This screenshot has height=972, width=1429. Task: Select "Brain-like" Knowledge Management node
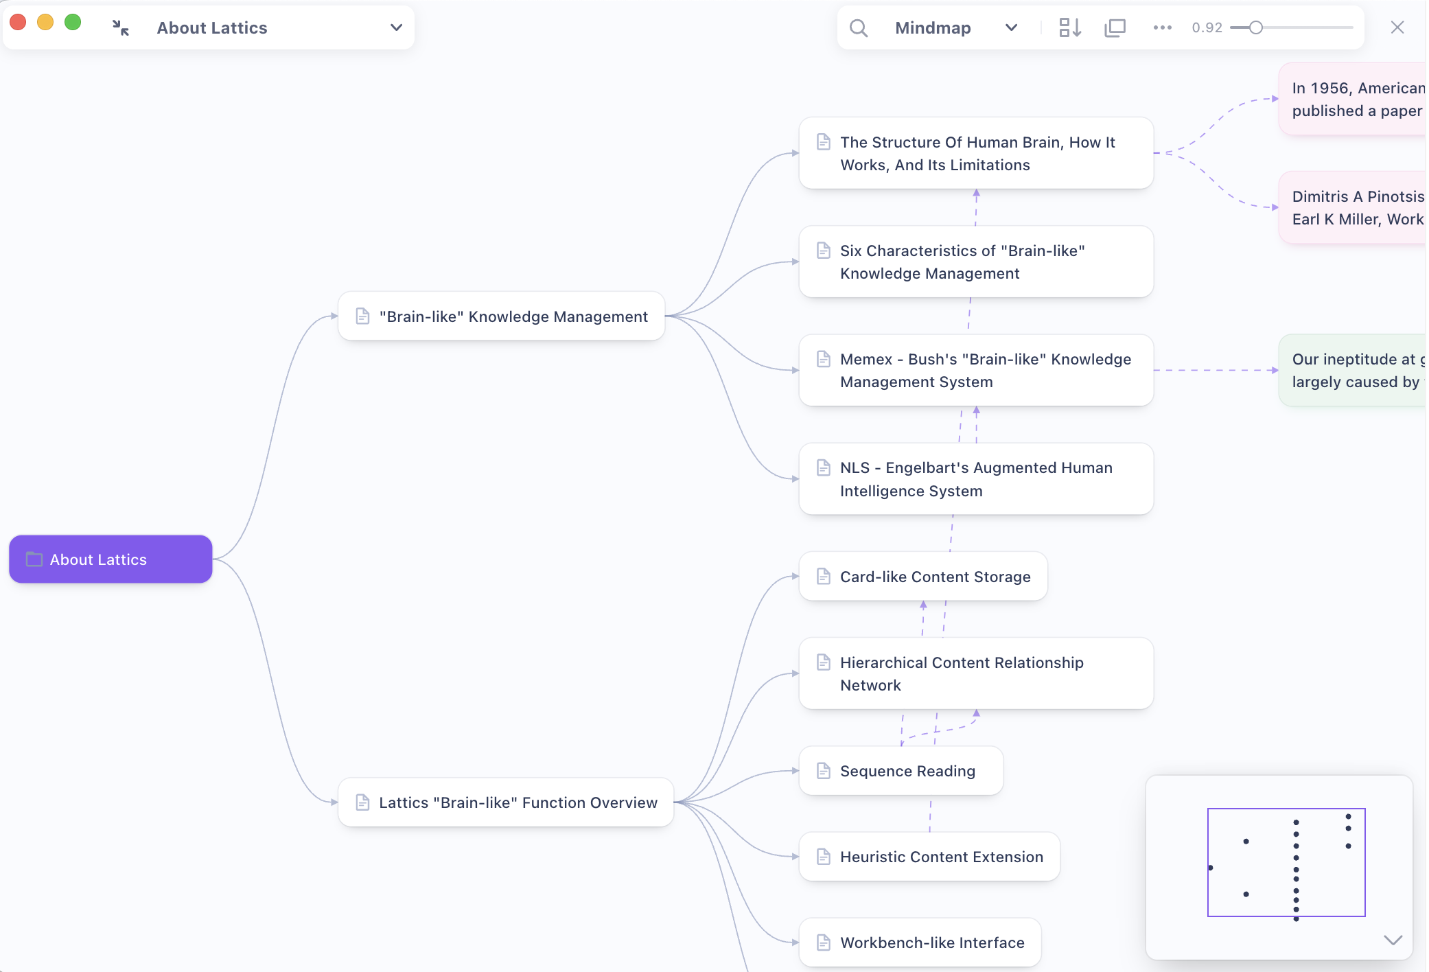(x=502, y=316)
